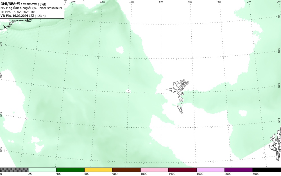Click the legend value 900

click(x=115, y=174)
